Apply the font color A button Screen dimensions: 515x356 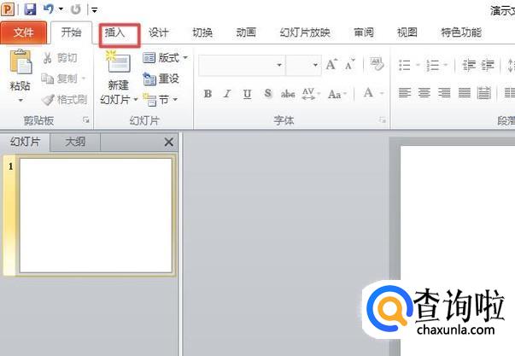368,93
